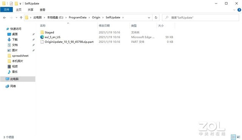Click the 3 个项目 status bar text
The height and width of the screenshot is (140, 242).
[x=9, y=137]
